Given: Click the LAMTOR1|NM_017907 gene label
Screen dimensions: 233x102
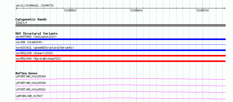Looking at the screenshot, I should (x=29, y=96).
